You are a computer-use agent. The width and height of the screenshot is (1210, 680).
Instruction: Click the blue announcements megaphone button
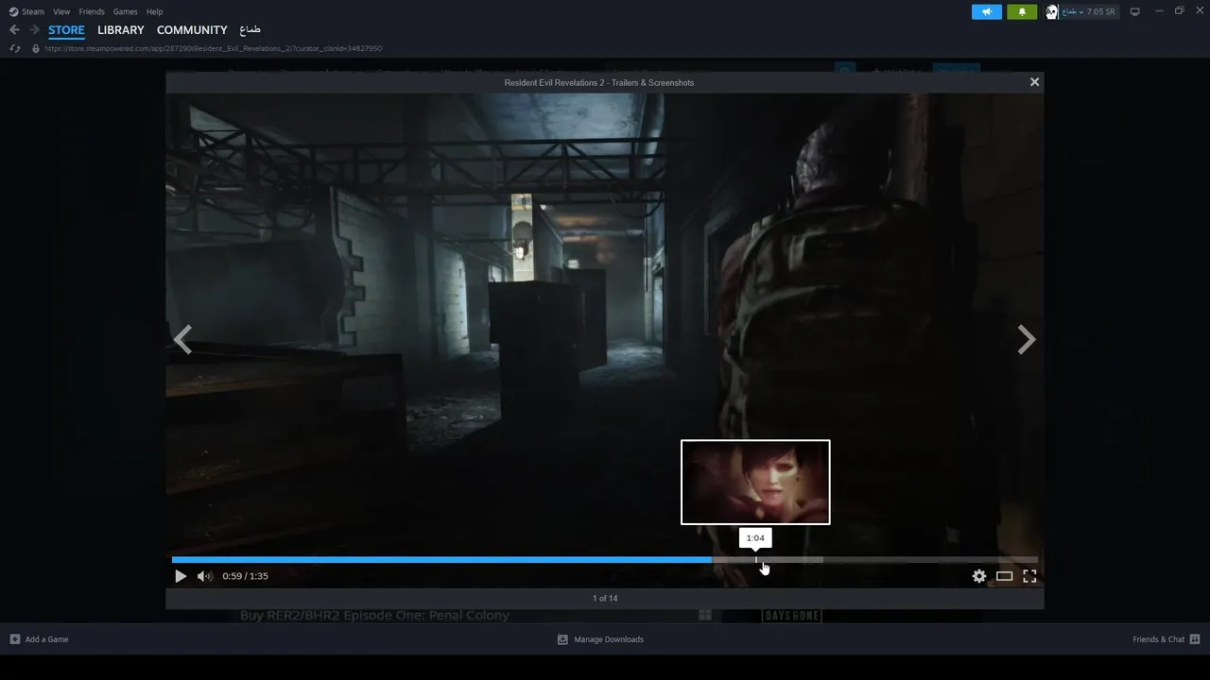click(x=986, y=11)
